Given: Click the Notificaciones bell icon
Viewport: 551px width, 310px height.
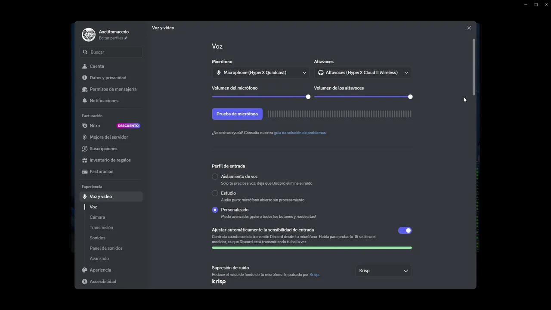Looking at the screenshot, I should (x=84, y=101).
